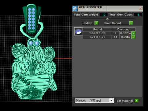Click the 0.09tw weight cell
This screenshot has height=111, width=148.
[125, 37]
